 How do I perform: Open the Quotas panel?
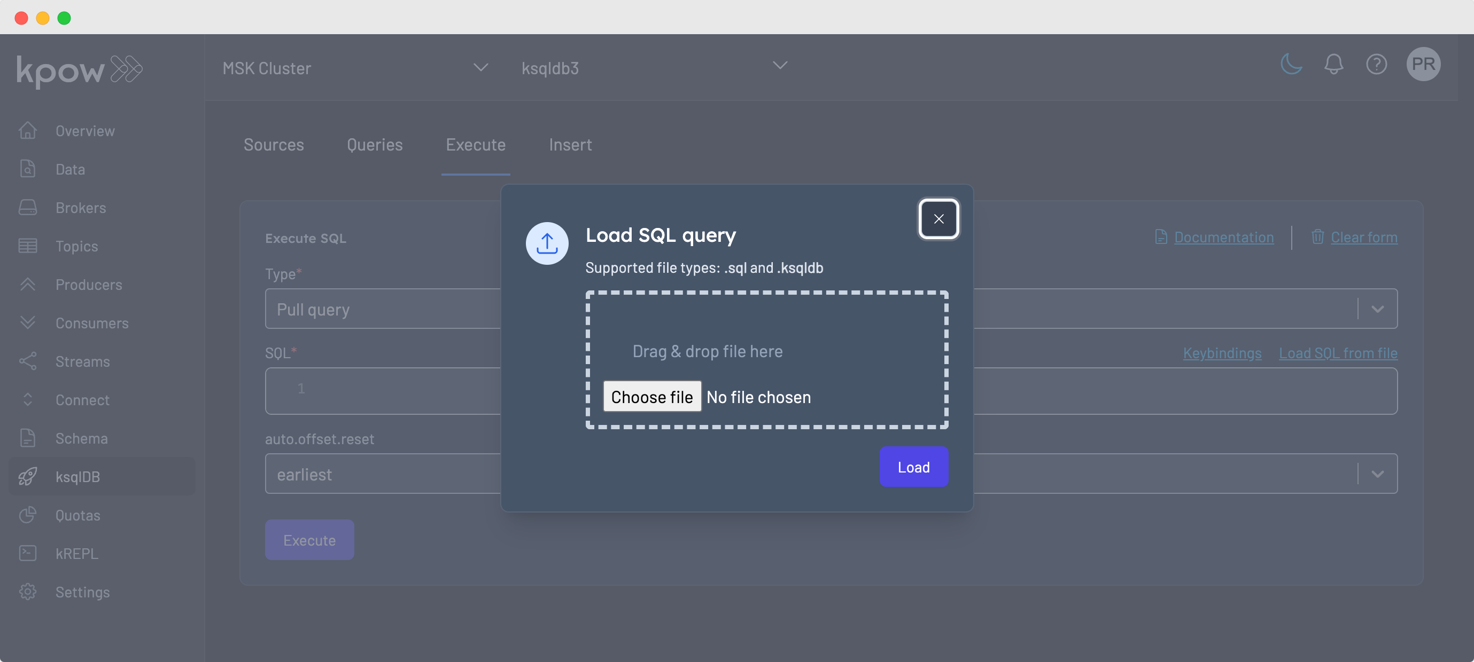pos(79,515)
